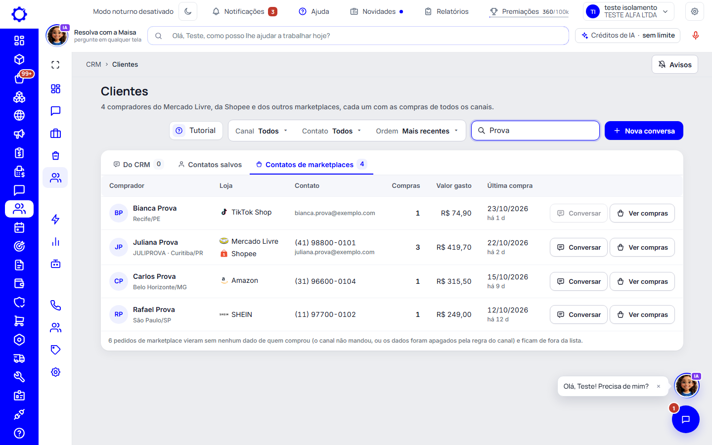The width and height of the screenshot is (712, 445).
Task: Select the Contatos de marketplaces tab
Action: click(x=311, y=165)
